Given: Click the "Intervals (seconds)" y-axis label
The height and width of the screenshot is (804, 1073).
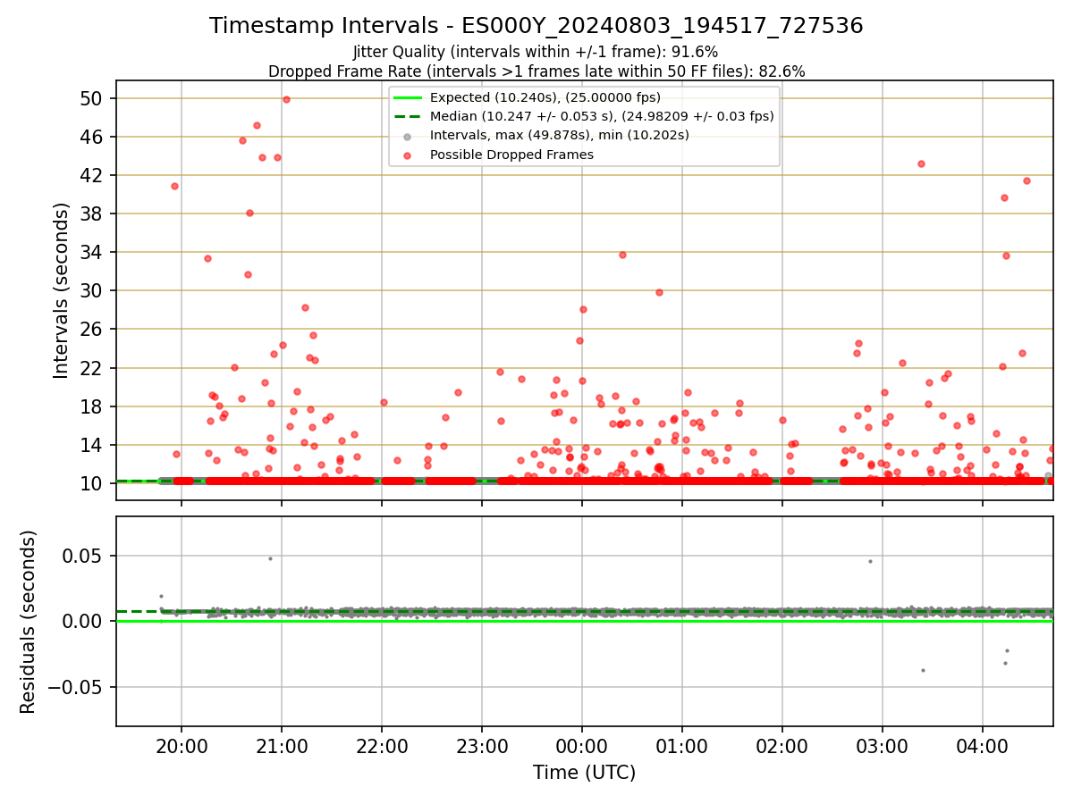Looking at the screenshot, I should pyautogui.click(x=61, y=290).
